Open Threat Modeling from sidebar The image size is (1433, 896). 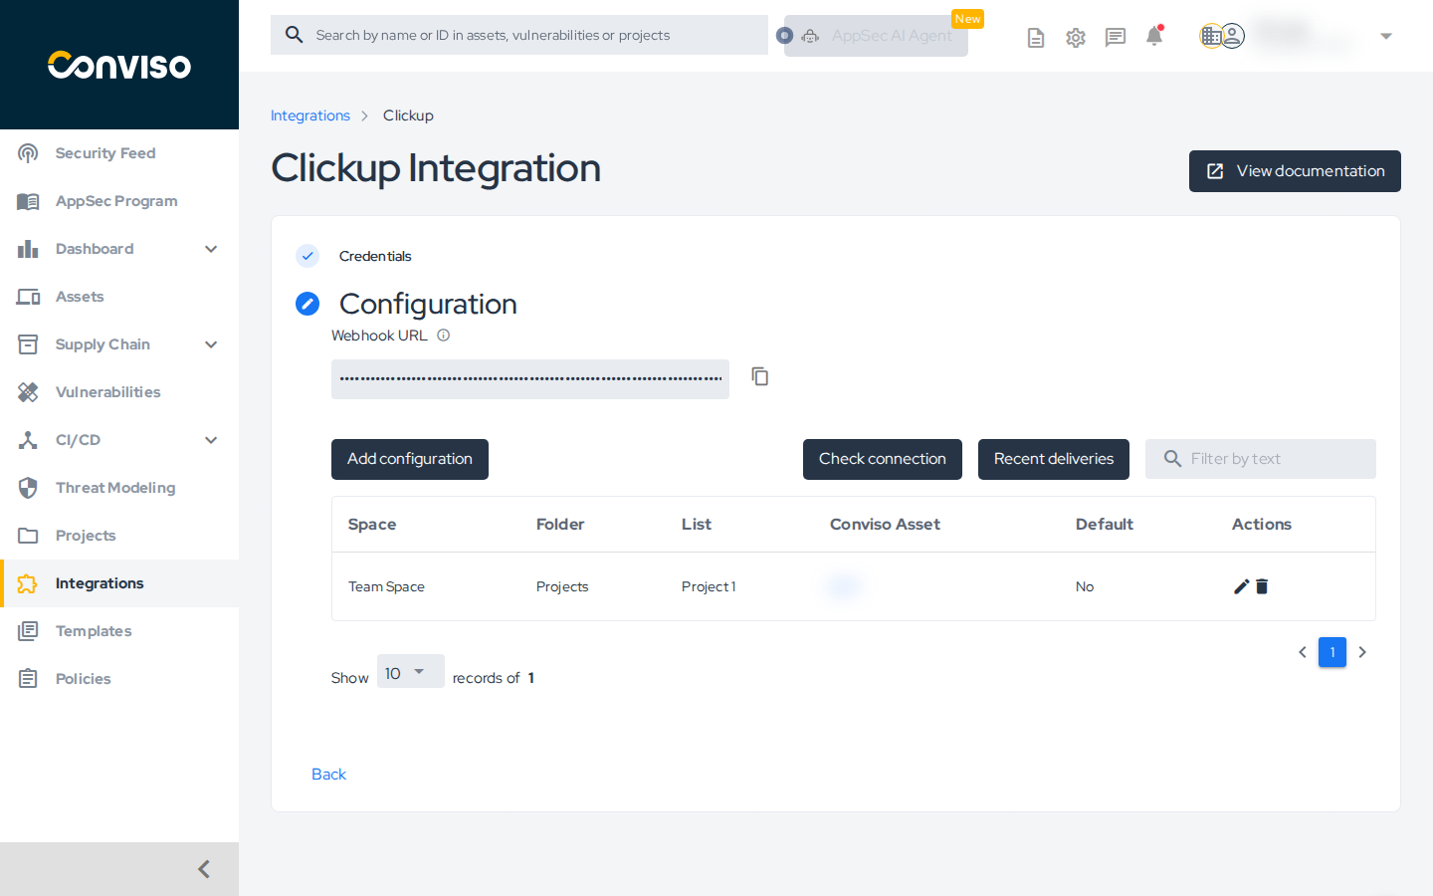(114, 488)
